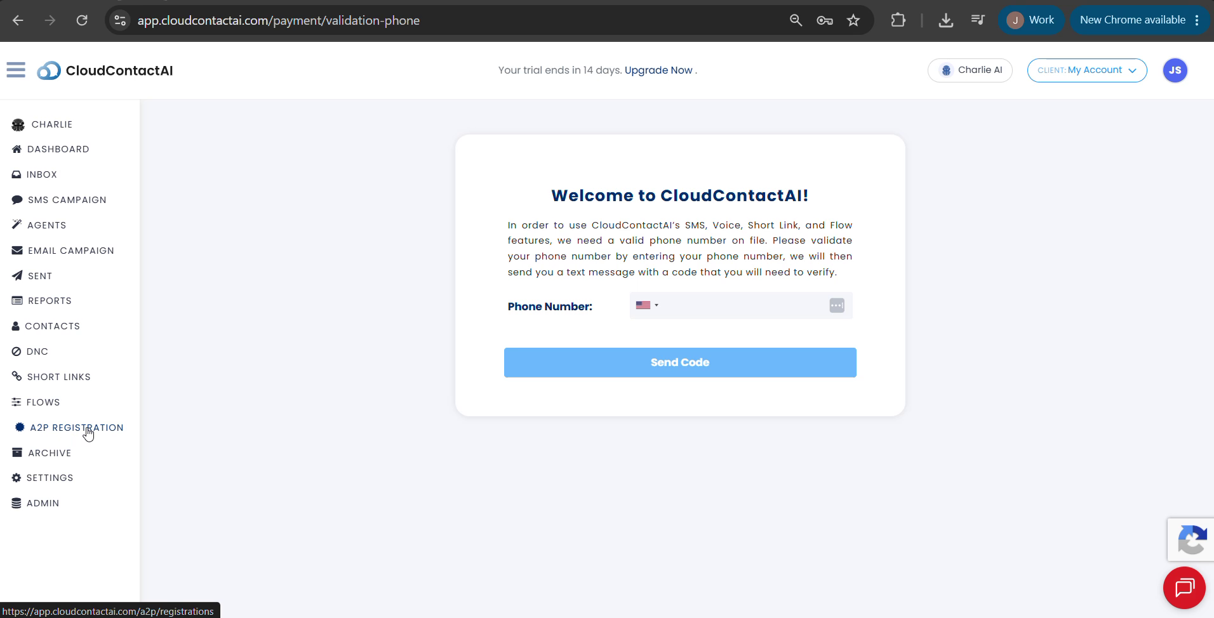Viewport: 1214px width, 618px height.
Task: Open the red live chat bubble
Action: 1184,588
